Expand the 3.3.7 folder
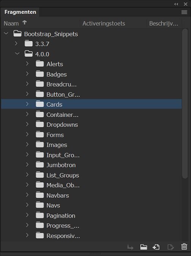Image resolution: width=191 pixels, height=256 pixels. pos(16,44)
